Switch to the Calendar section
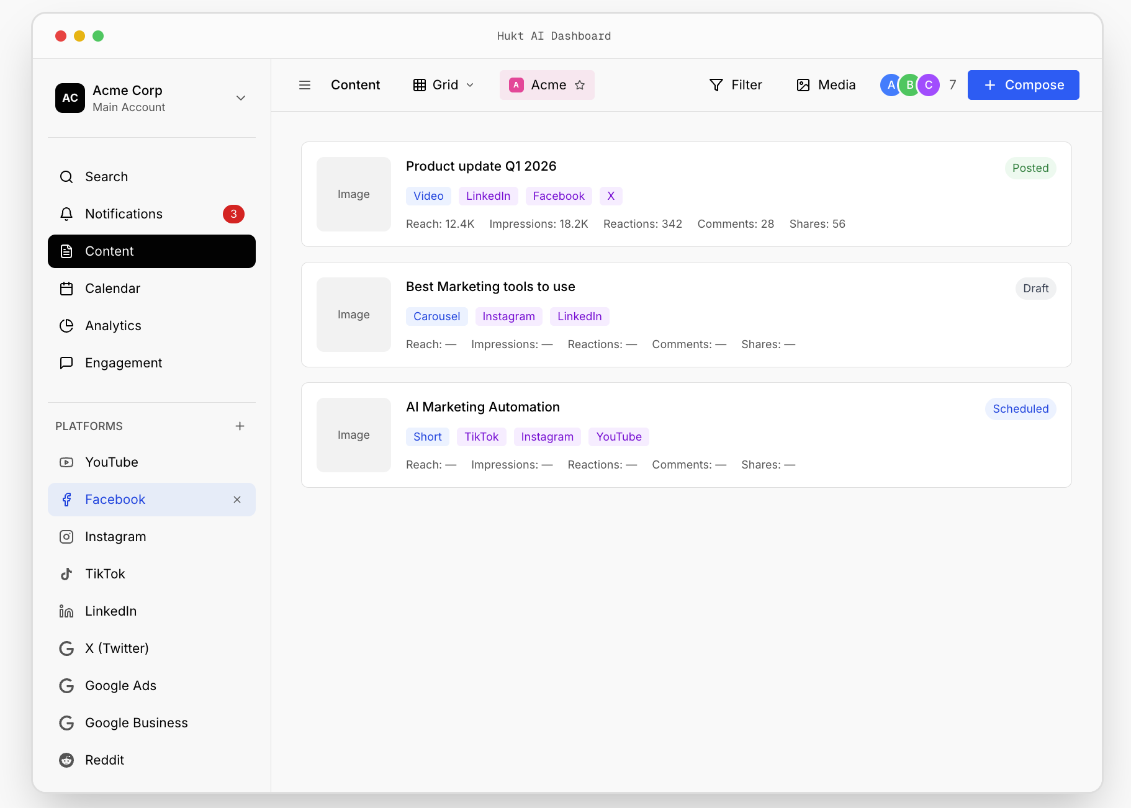Viewport: 1131px width, 808px height. point(112,288)
